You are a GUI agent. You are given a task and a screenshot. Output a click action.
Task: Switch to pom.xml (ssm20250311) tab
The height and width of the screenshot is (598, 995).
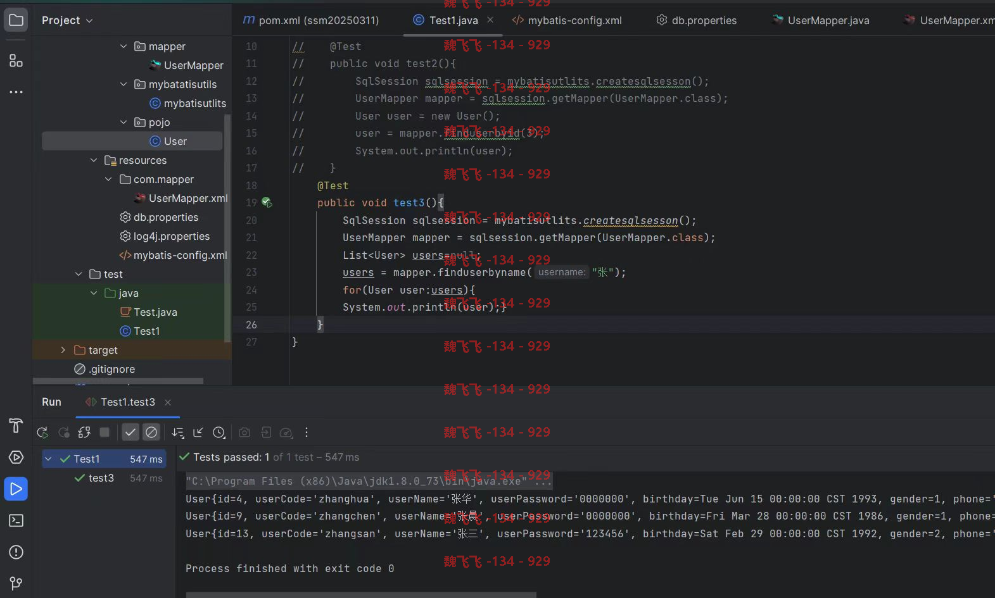tap(311, 20)
